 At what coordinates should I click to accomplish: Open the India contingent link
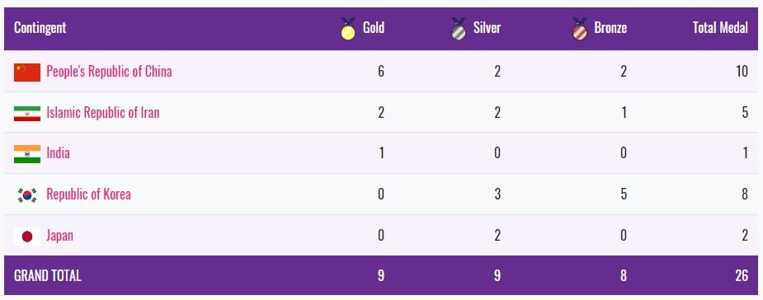[58, 153]
